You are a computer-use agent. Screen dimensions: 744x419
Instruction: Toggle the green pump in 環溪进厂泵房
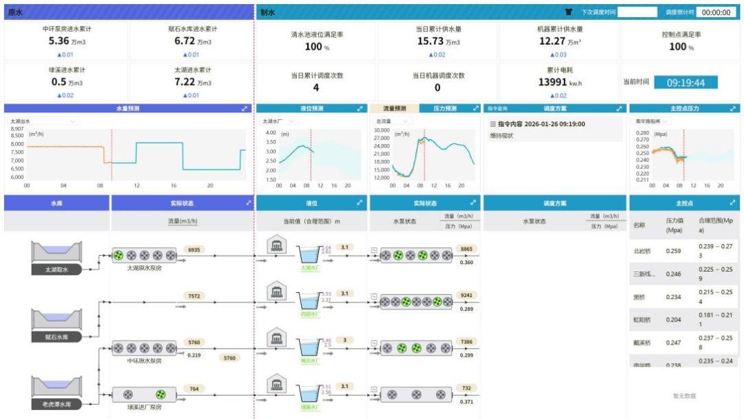point(161,395)
